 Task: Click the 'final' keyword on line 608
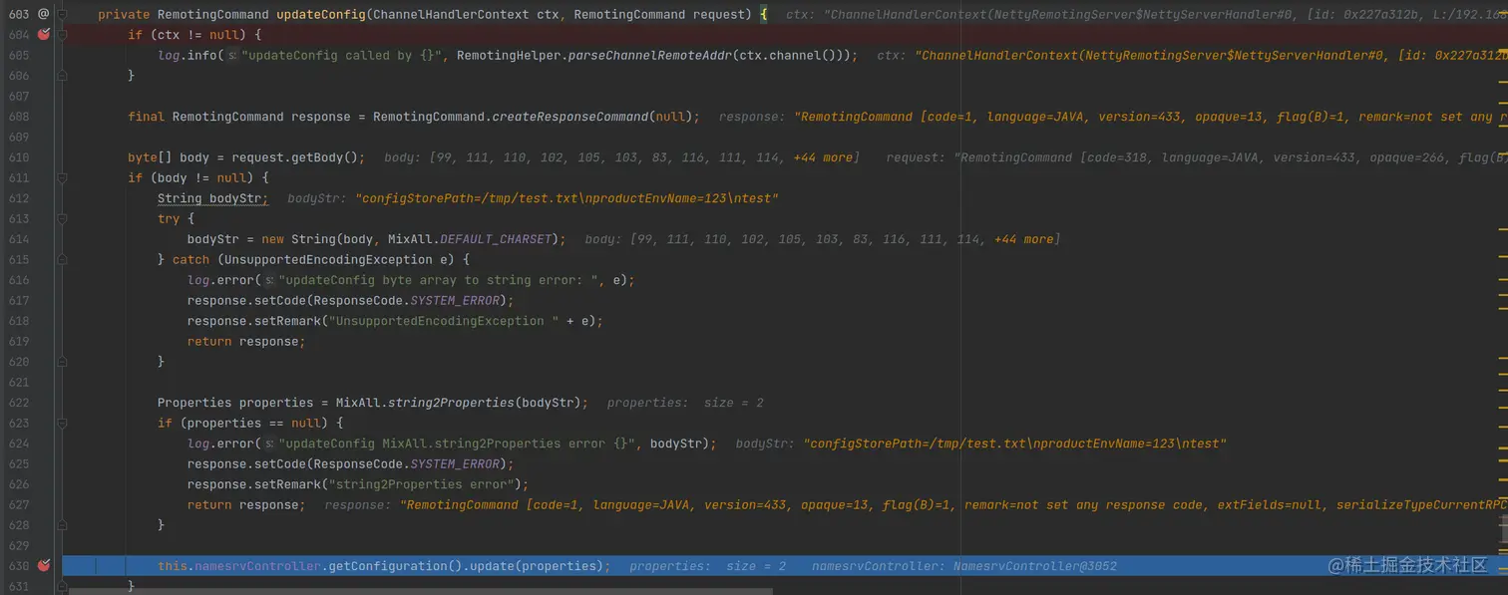[x=147, y=117]
